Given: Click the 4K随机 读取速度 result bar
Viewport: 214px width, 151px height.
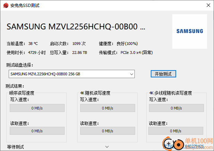Looking at the screenshot, I should [108, 131].
